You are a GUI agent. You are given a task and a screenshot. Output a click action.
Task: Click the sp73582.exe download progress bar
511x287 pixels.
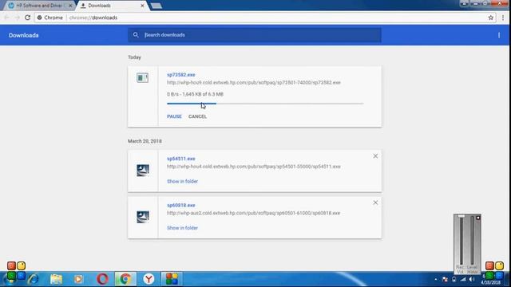click(x=265, y=104)
